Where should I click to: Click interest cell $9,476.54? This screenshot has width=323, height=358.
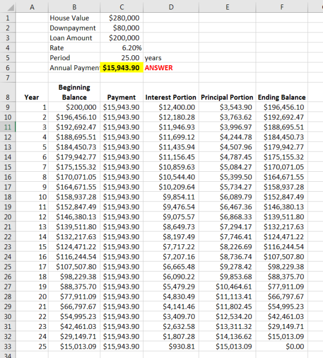171,207
